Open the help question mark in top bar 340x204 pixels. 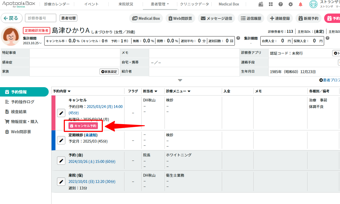click(281, 4)
